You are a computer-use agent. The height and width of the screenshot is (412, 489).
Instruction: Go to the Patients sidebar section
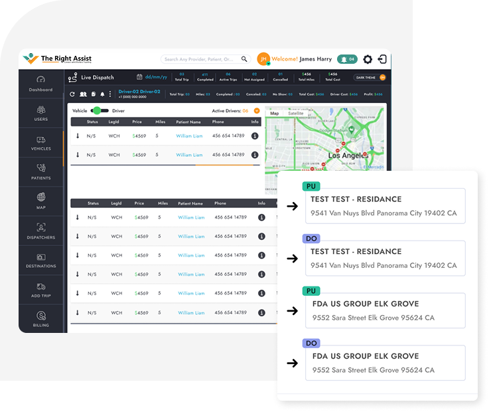[x=40, y=172]
